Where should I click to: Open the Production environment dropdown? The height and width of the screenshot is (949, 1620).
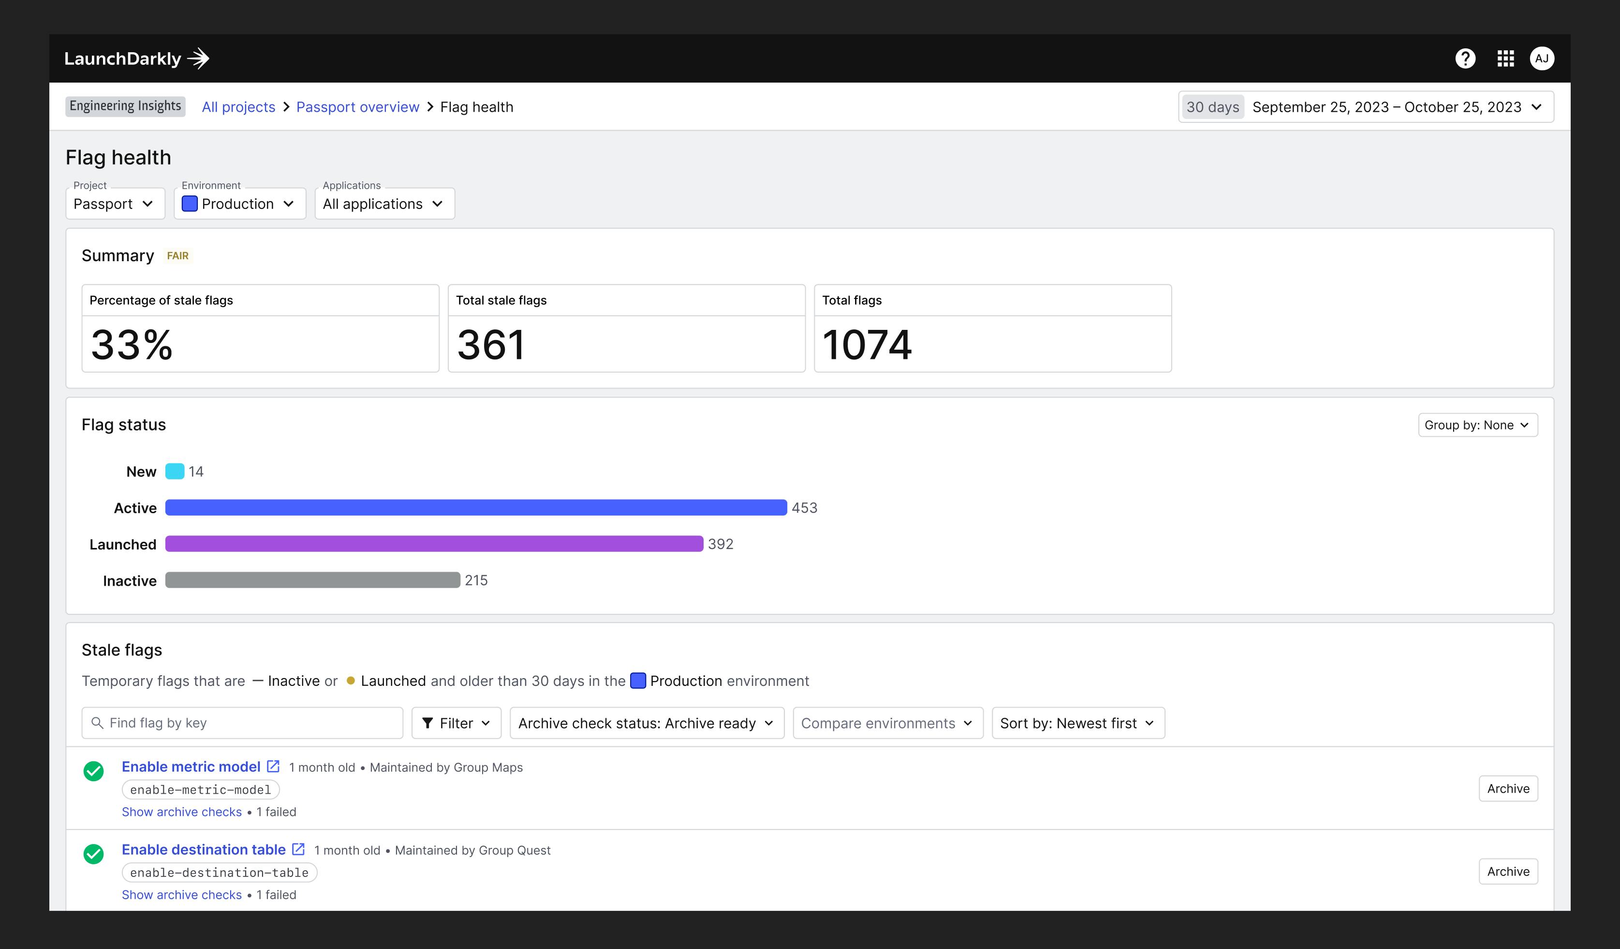[x=239, y=204]
